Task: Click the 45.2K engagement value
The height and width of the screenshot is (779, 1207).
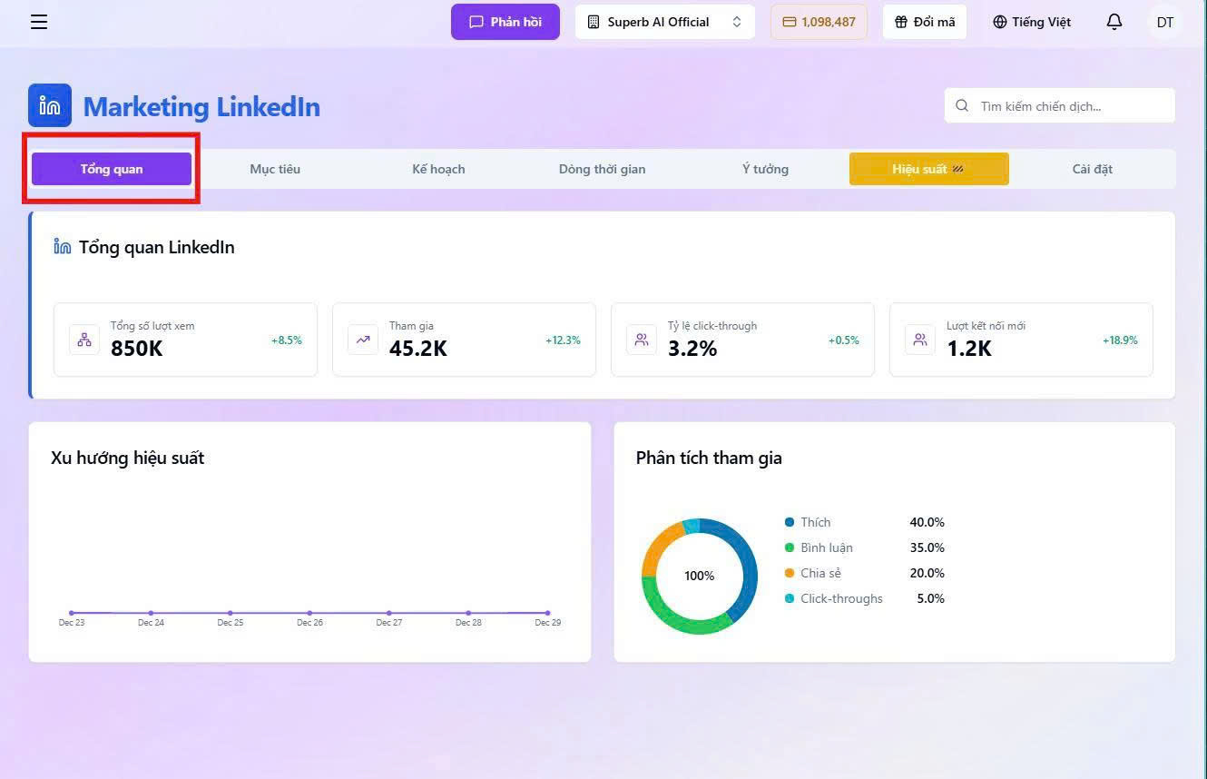Action: click(418, 349)
